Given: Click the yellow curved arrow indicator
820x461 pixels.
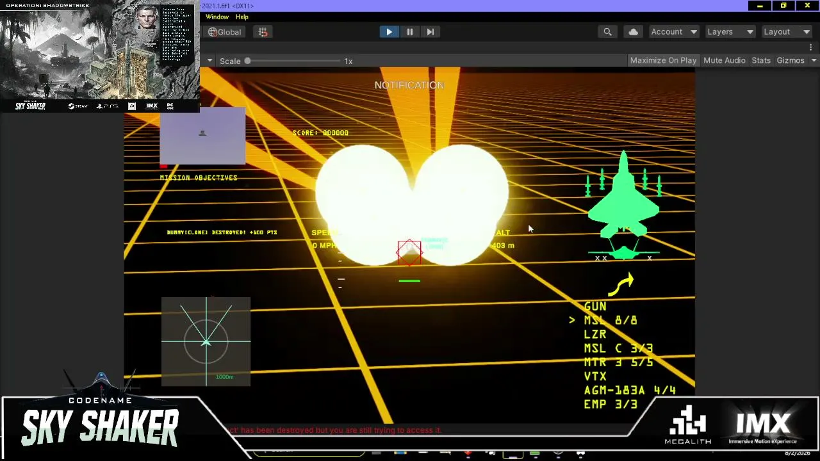Looking at the screenshot, I should click(x=621, y=284).
